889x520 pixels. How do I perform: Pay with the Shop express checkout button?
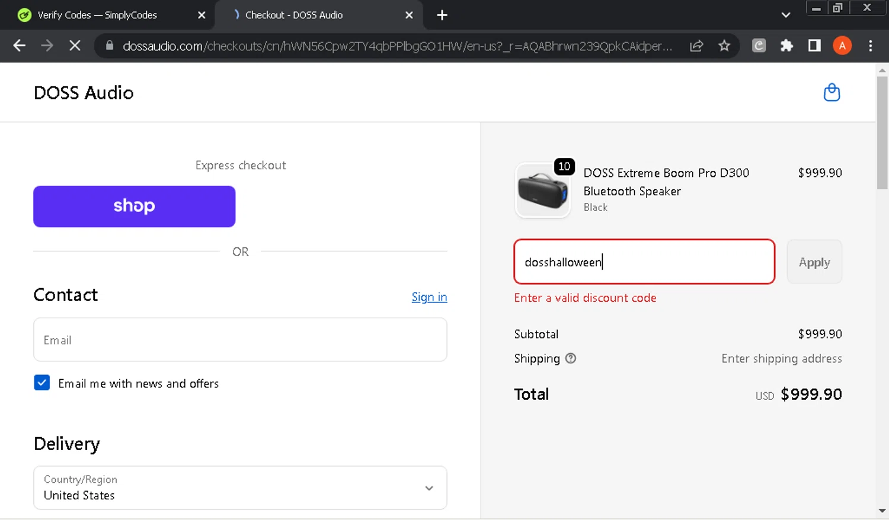(135, 206)
